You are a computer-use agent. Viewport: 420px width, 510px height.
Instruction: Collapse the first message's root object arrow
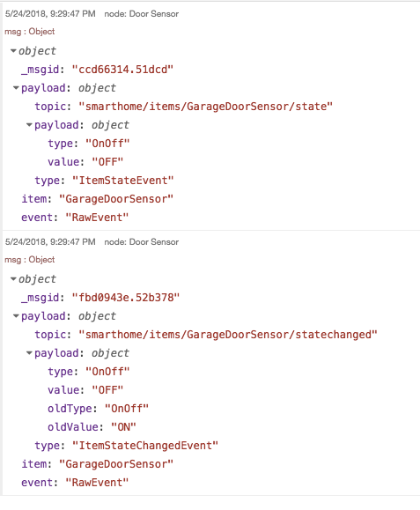tap(13, 51)
